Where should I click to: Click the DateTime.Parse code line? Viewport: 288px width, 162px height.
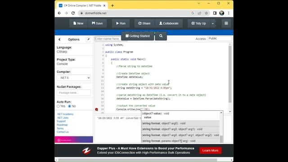[x=143, y=99]
